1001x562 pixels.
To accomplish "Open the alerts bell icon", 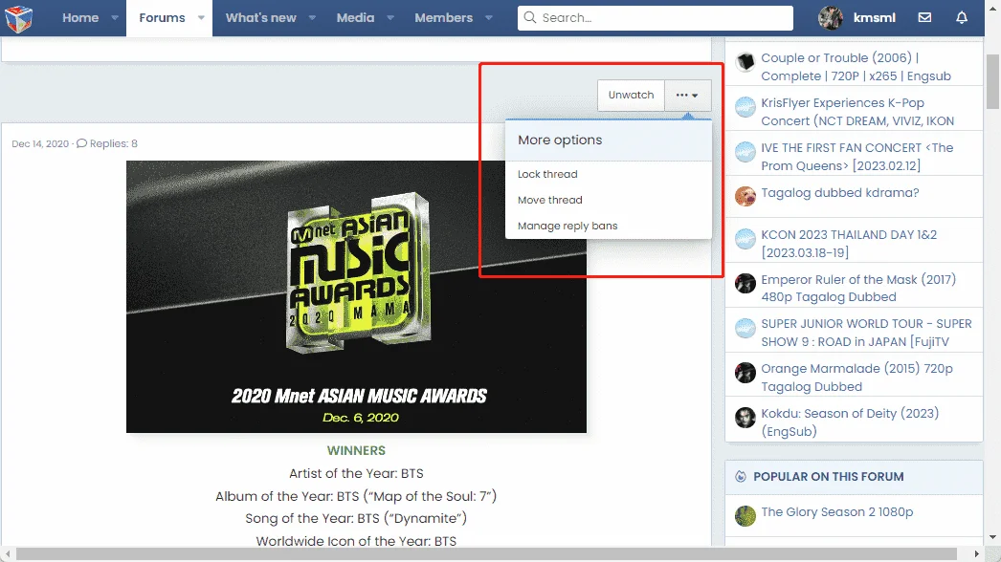I will 962,18.
